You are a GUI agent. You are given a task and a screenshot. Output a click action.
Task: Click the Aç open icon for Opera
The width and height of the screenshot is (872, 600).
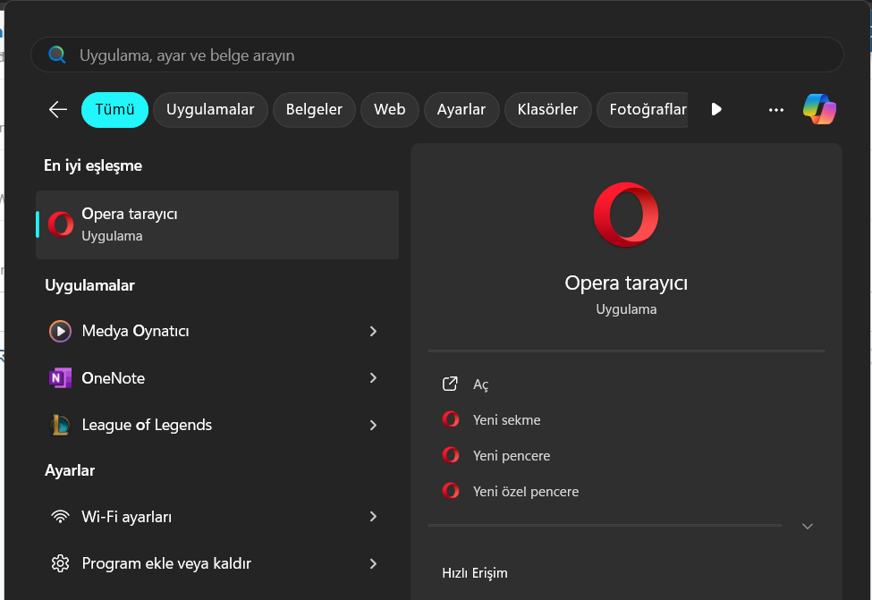pyautogui.click(x=450, y=384)
